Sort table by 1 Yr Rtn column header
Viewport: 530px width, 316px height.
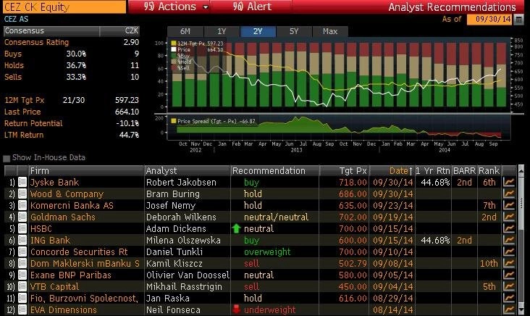pos(433,171)
